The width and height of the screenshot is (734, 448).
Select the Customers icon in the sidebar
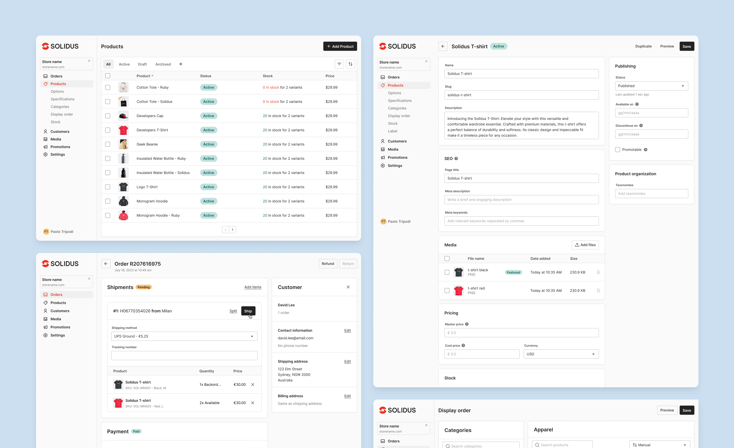coord(45,131)
